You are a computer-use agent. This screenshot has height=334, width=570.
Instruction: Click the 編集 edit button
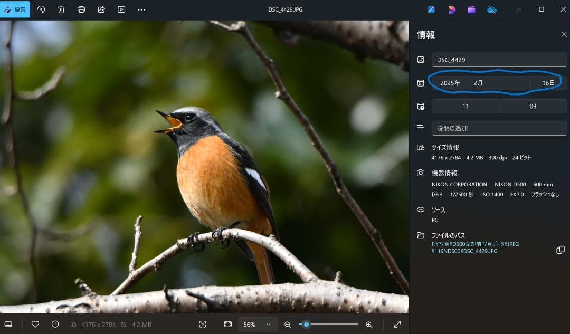[15, 9]
